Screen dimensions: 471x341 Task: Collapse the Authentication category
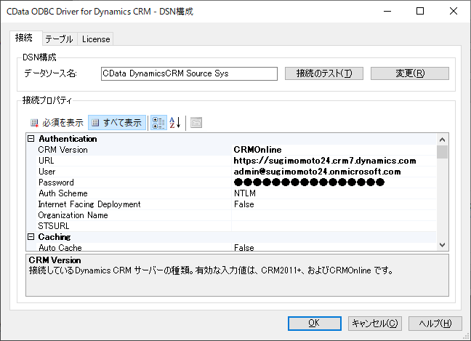tap(31, 138)
